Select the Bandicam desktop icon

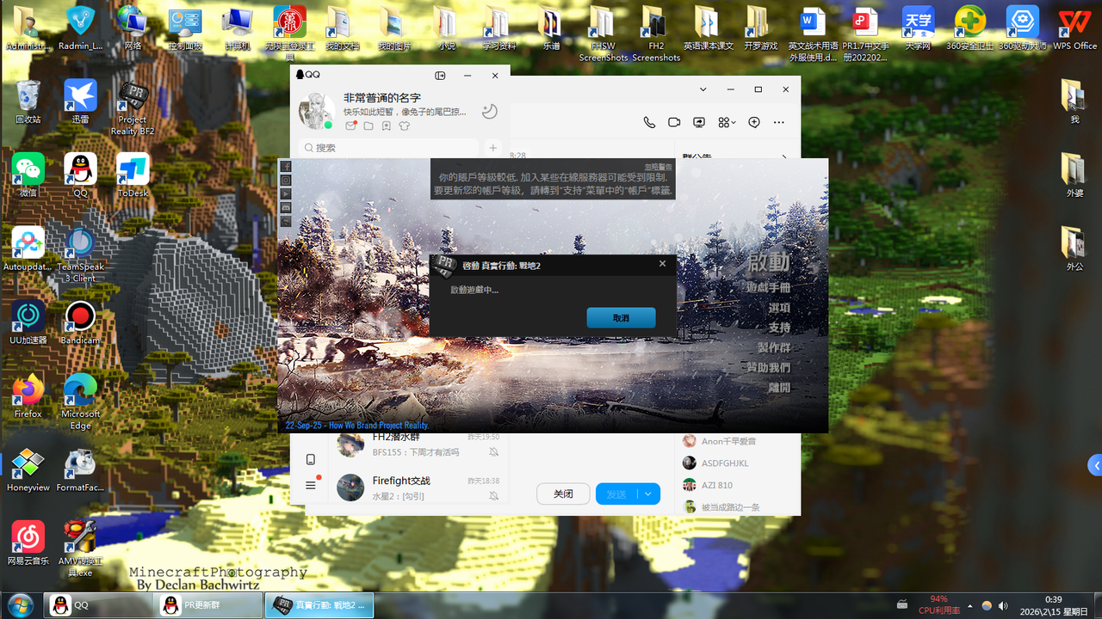coord(80,322)
